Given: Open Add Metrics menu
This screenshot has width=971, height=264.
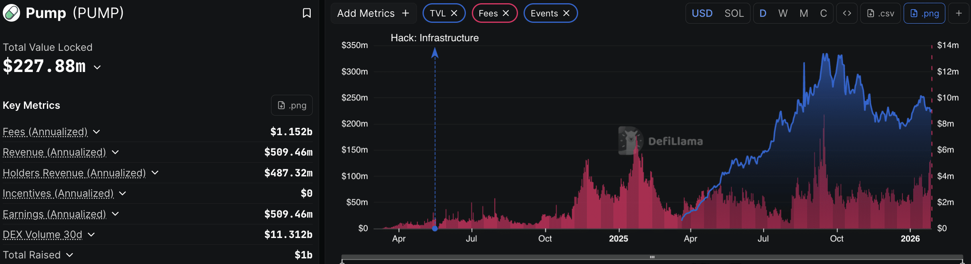Looking at the screenshot, I should (373, 13).
